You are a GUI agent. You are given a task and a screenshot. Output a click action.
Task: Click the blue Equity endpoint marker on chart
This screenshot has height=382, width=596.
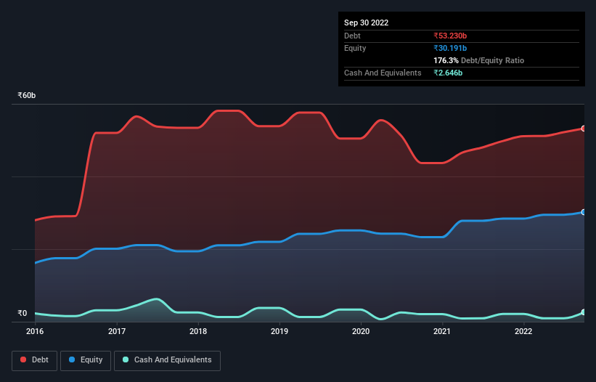(584, 212)
